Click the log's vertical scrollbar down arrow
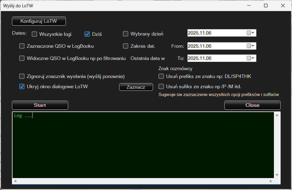The width and height of the screenshot is (292, 190). 277,175
